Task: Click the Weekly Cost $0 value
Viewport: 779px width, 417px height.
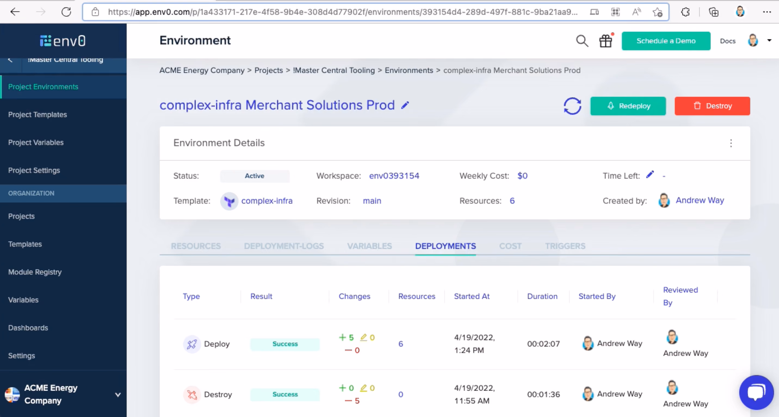Action: point(522,176)
